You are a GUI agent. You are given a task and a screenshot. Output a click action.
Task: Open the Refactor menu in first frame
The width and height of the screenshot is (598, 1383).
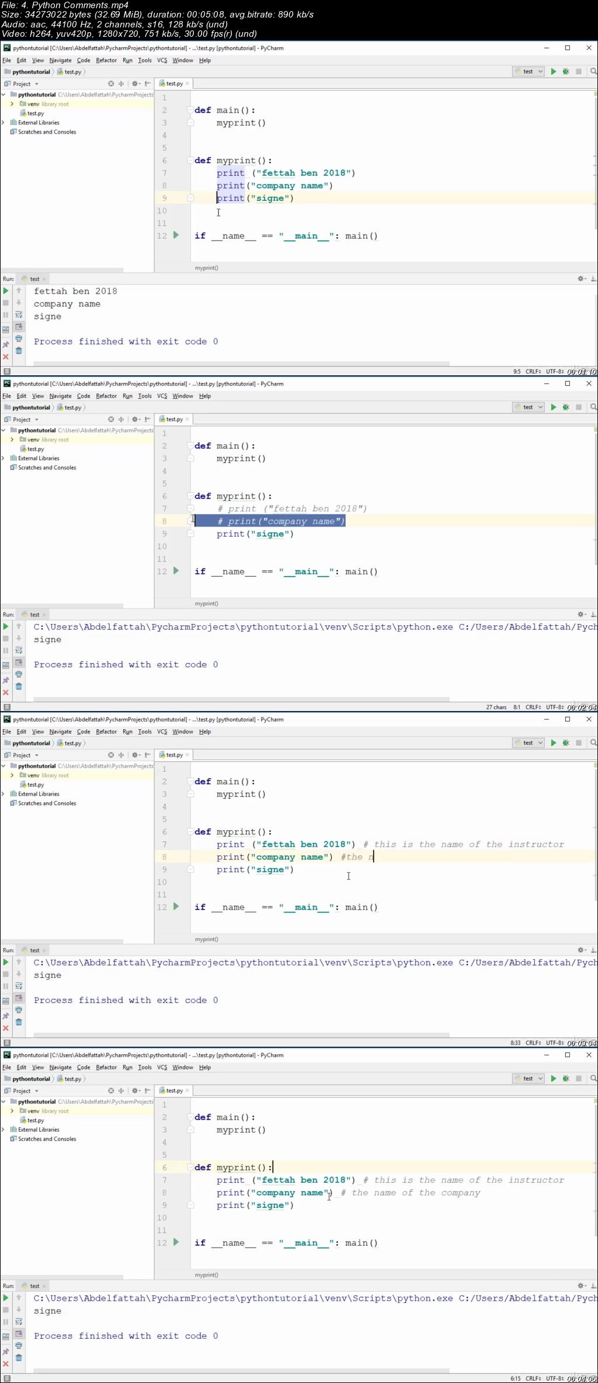pos(106,60)
